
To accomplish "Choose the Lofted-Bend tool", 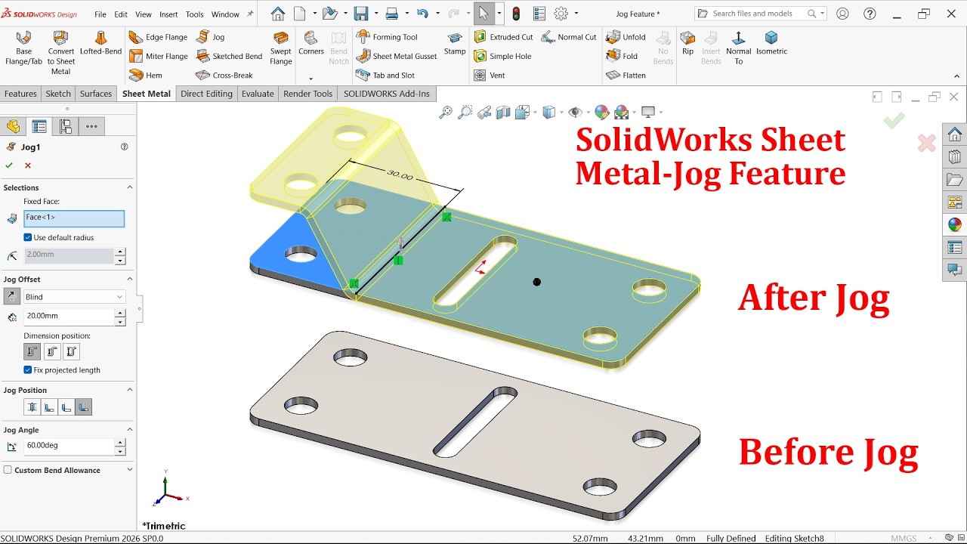I will (100, 42).
